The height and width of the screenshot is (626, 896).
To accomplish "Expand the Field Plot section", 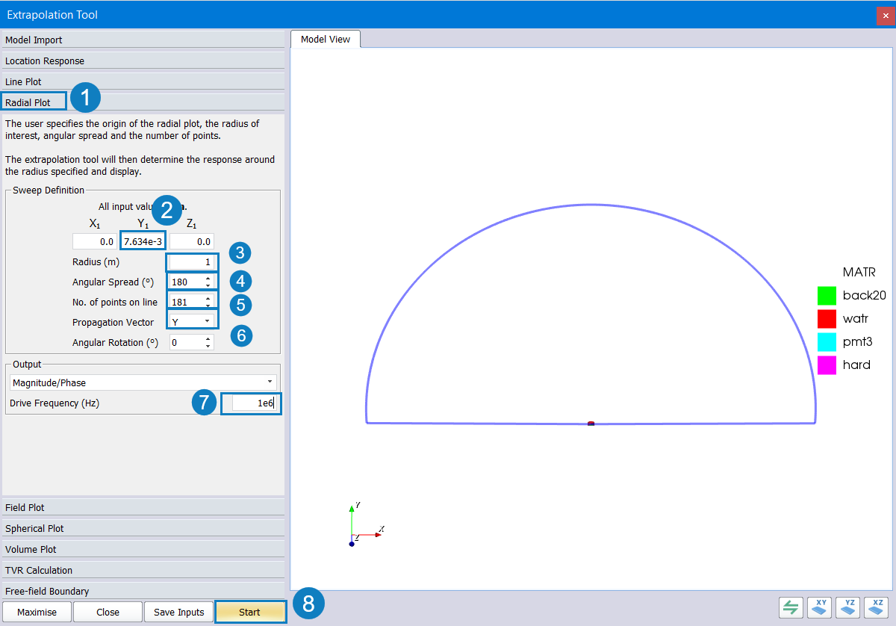I will (x=143, y=507).
